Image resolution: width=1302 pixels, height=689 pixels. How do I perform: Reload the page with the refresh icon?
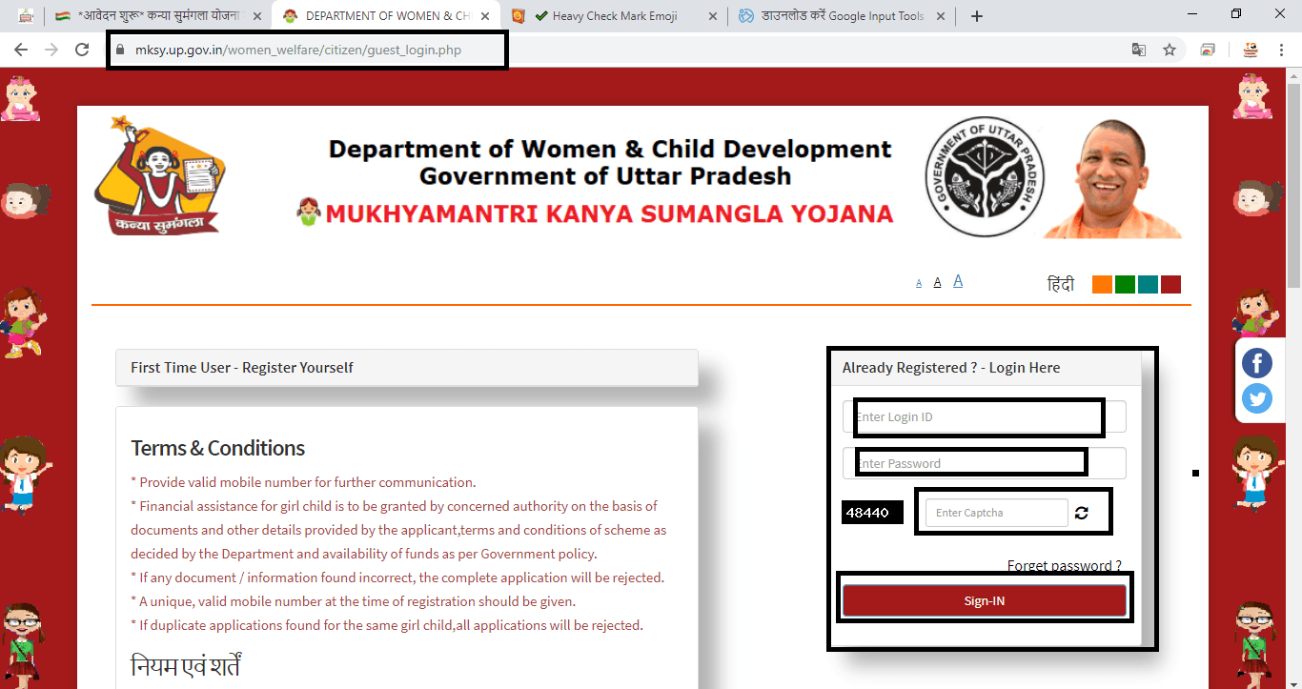tap(82, 50)
